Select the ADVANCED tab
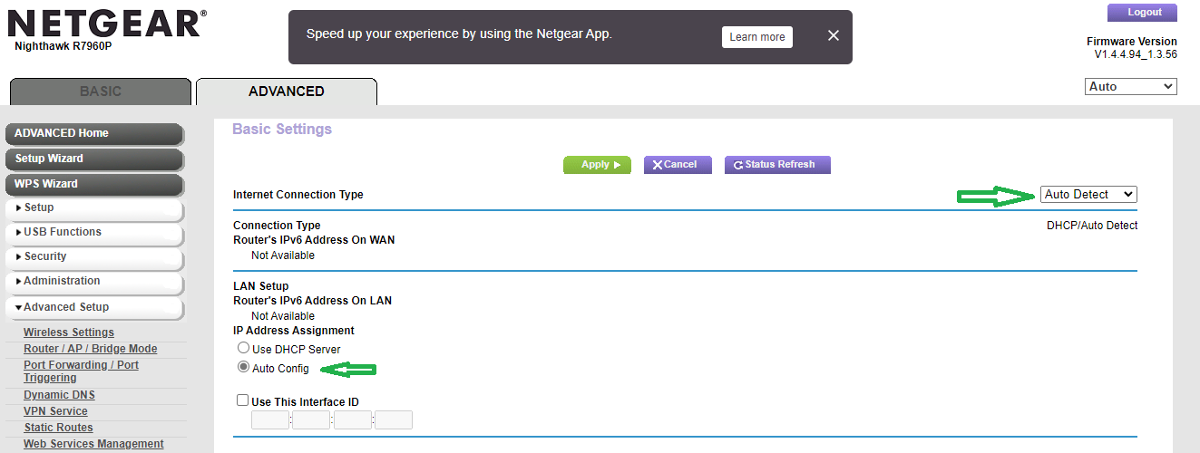The image size is (1200, 453). tap(287, 92)
